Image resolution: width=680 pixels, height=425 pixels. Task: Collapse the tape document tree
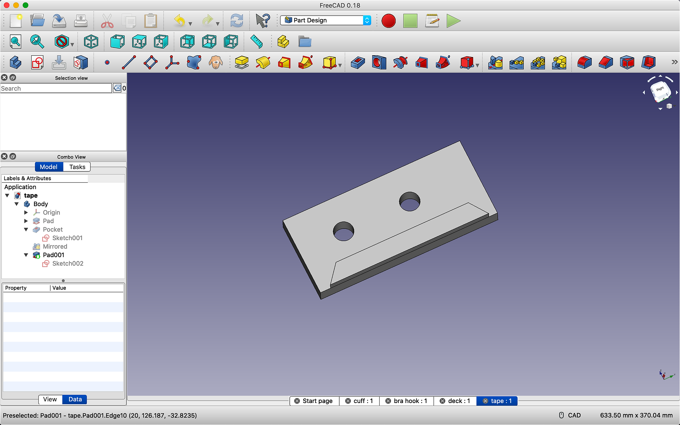[7, 195]
